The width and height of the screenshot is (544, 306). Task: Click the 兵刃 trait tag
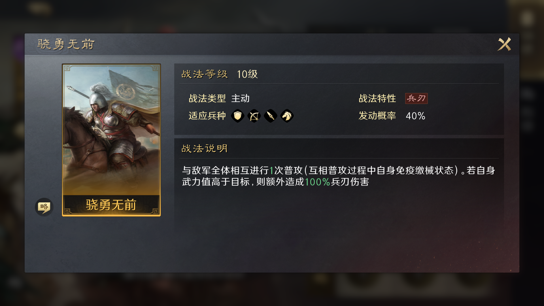[416, 98]
